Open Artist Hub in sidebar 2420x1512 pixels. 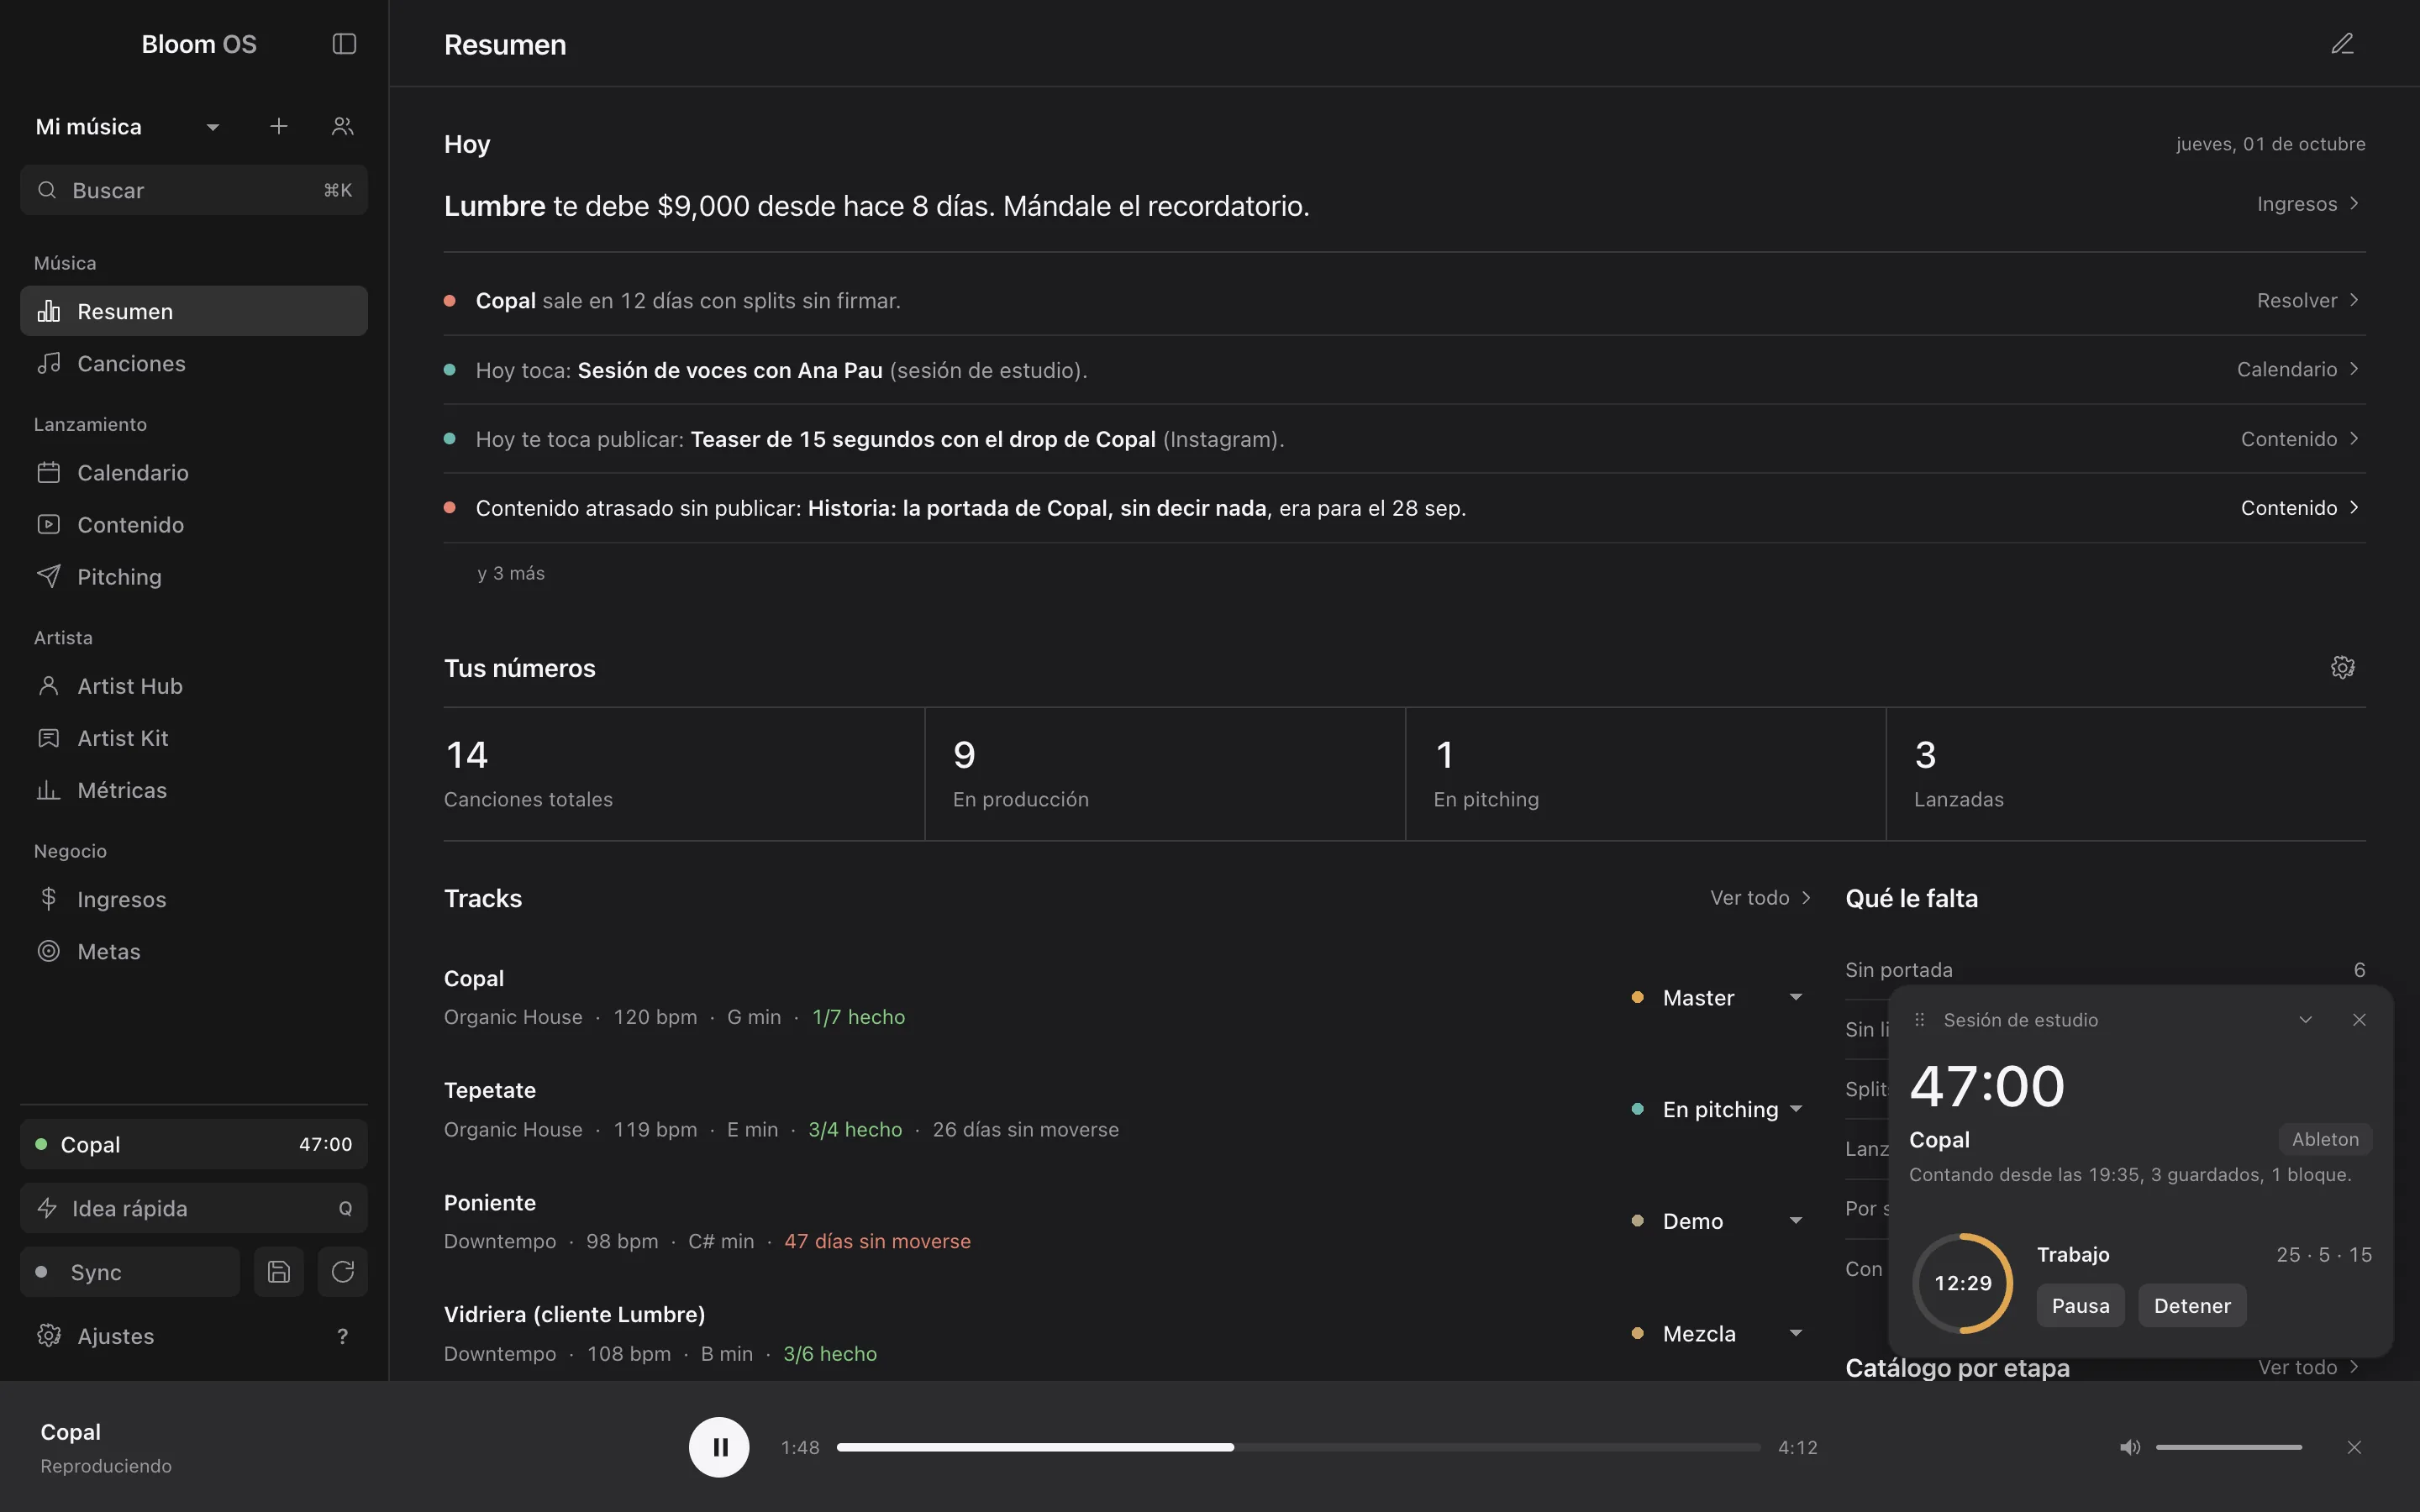194,686
